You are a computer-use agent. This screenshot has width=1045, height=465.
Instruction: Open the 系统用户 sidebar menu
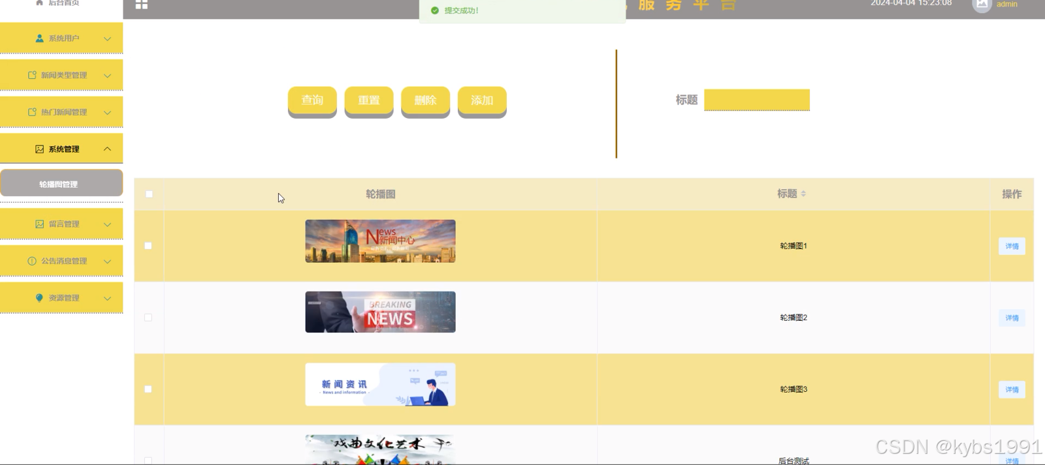click(x=61, y=38)
